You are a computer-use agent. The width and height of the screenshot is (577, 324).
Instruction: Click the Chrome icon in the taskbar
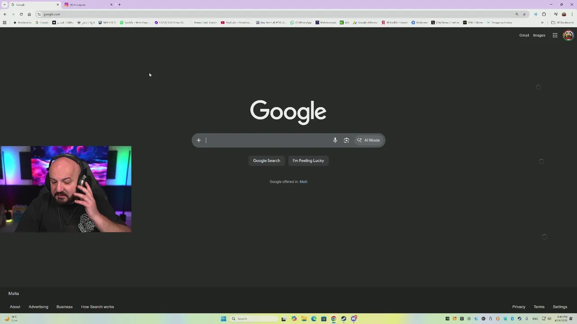pos(334,319)
